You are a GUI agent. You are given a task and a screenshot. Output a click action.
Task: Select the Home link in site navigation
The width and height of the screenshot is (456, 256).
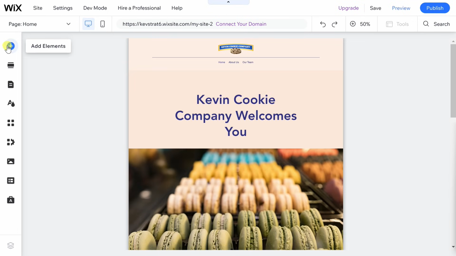click(x=222, y=62)
